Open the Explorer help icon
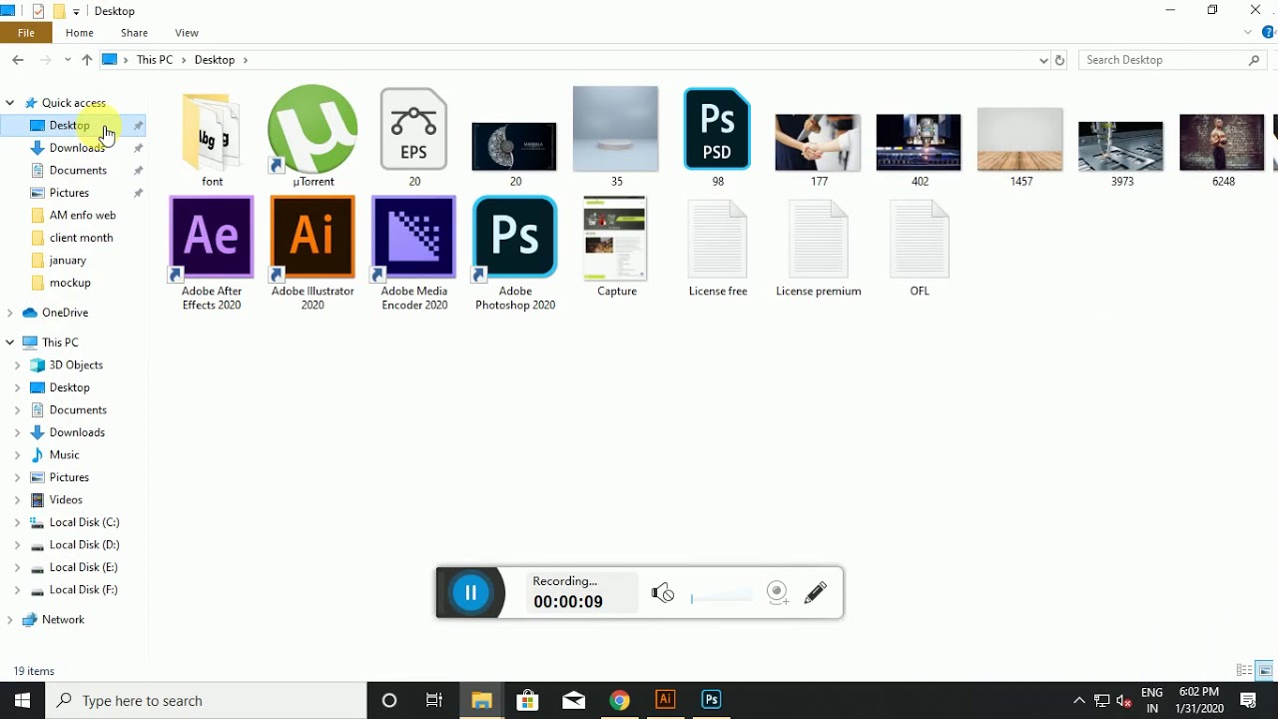 coord(1269,33)
